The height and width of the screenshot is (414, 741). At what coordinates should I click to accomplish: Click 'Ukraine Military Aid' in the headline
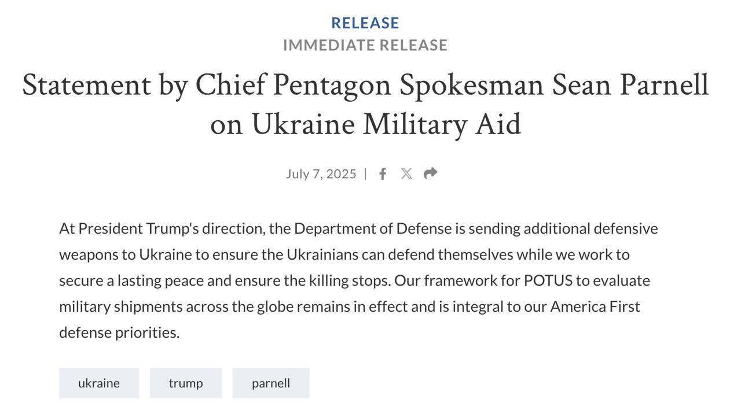click(386, 124)
